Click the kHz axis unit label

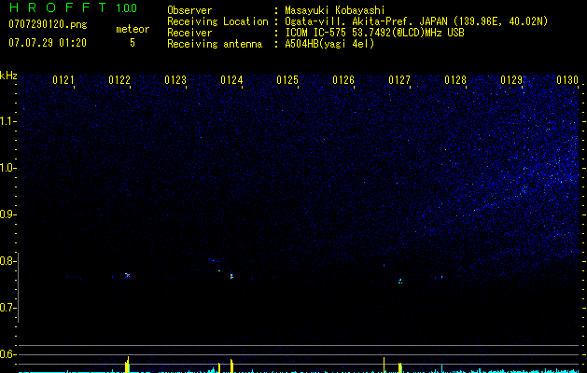pos(8,76)
